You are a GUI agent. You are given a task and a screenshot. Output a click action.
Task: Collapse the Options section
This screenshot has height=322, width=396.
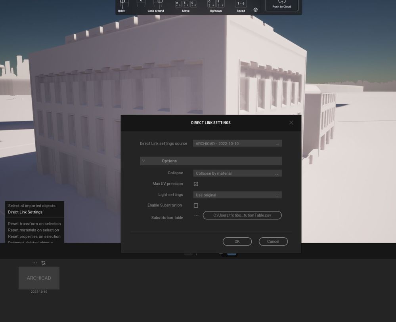click(x=144, y=161)
